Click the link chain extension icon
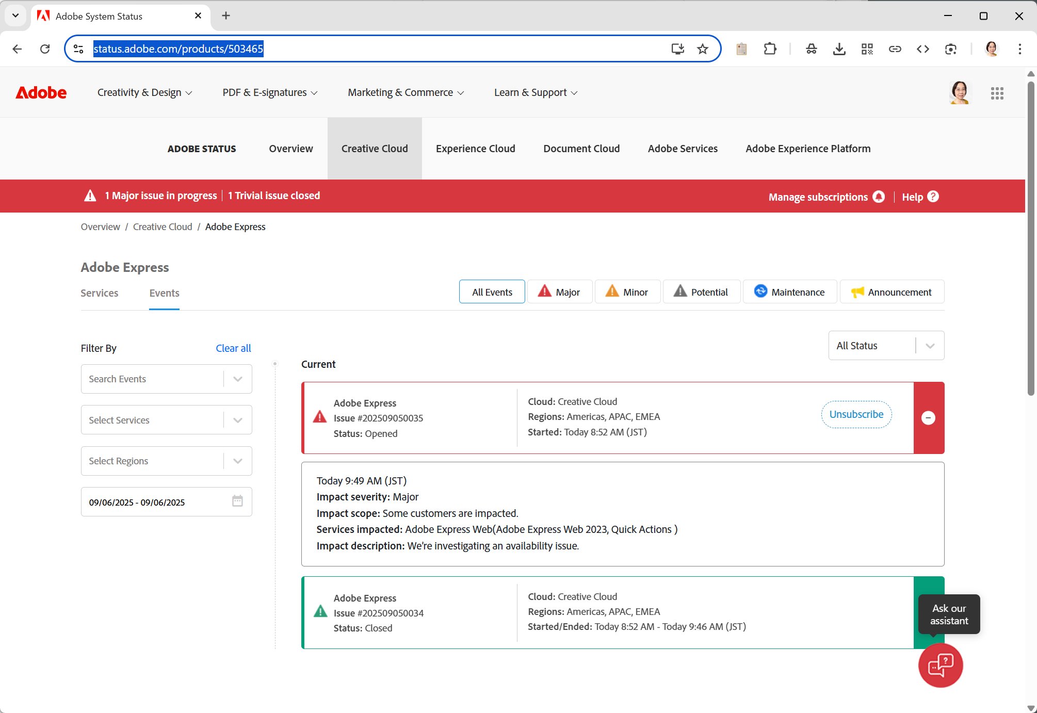Screen dimensions: 1037x713 coord(895,49)
